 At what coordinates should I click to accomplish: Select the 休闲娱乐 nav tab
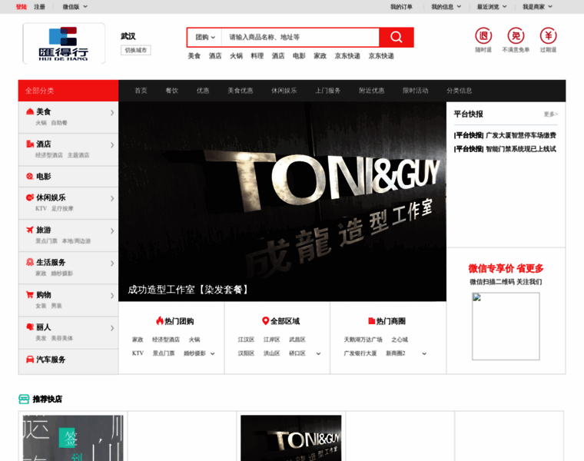284,91
